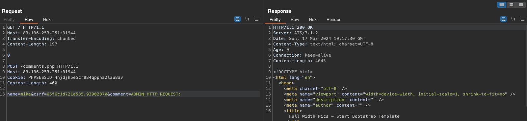
Task: Click the 'GET / HTTP/1.1' request line
Action: pos(26,27)
